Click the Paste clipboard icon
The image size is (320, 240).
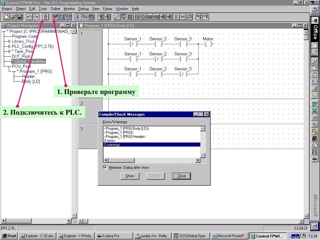click(x=91, y=17)
